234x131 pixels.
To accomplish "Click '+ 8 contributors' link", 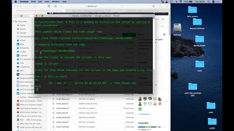I will point(144,114).
